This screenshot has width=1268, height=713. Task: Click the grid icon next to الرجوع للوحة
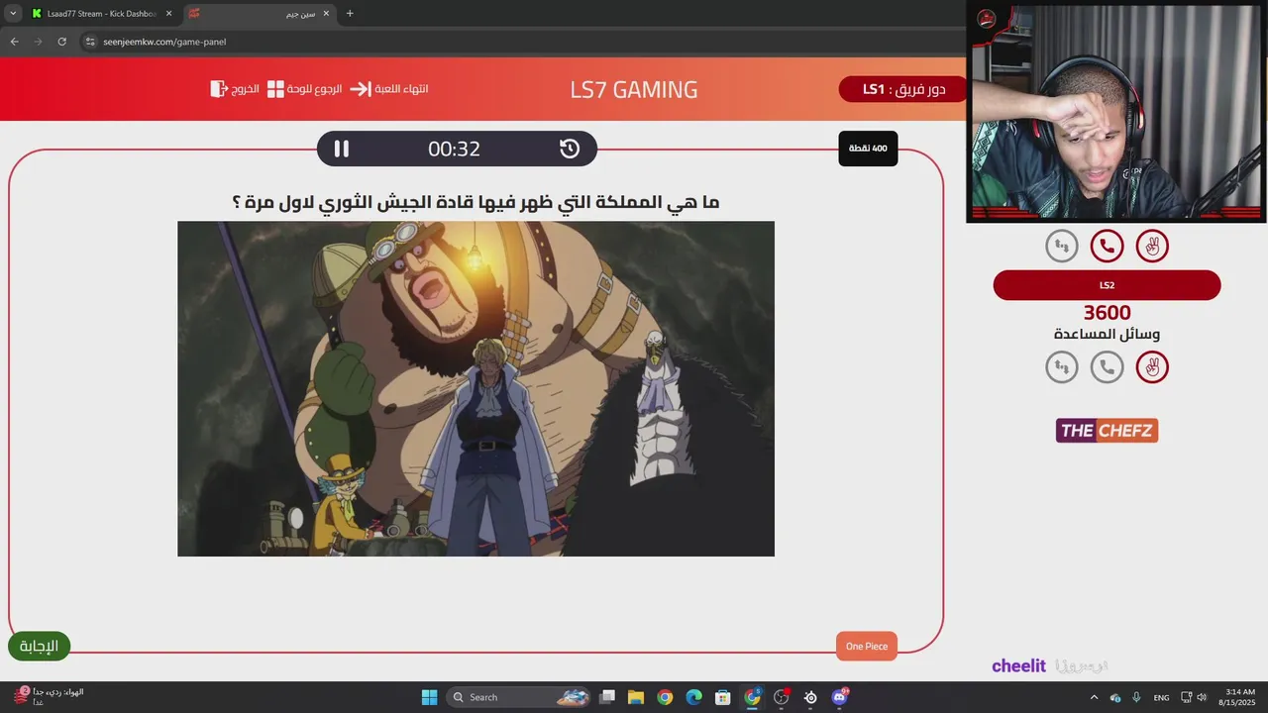[x=275, y=89]
